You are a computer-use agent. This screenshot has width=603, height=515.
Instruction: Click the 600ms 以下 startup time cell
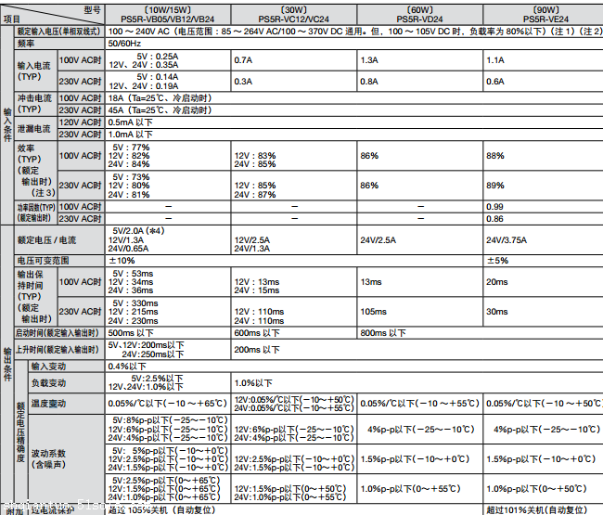[x=294, y=333]
